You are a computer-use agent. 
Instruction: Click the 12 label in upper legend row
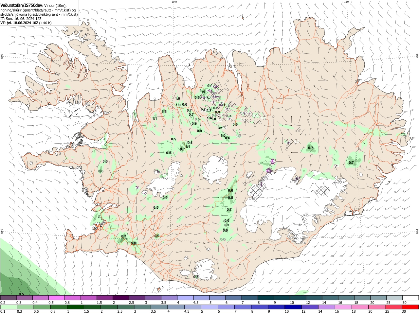click(307, 303)
